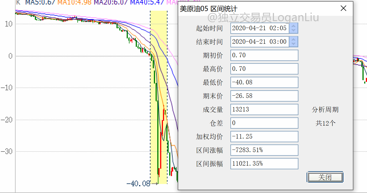This screenshot has height=193, width=367.
Task: Click the y-axis label 10
Action: point(9,24)
